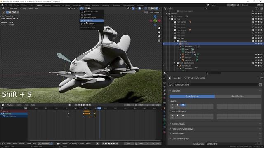Toggle perspective/orthographic grid icon
The image size is (264, 148).
click(x=159, y=41)
